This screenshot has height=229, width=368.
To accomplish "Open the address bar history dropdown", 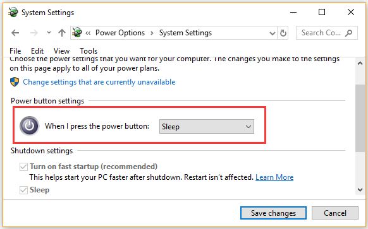I will coord(273,33).
